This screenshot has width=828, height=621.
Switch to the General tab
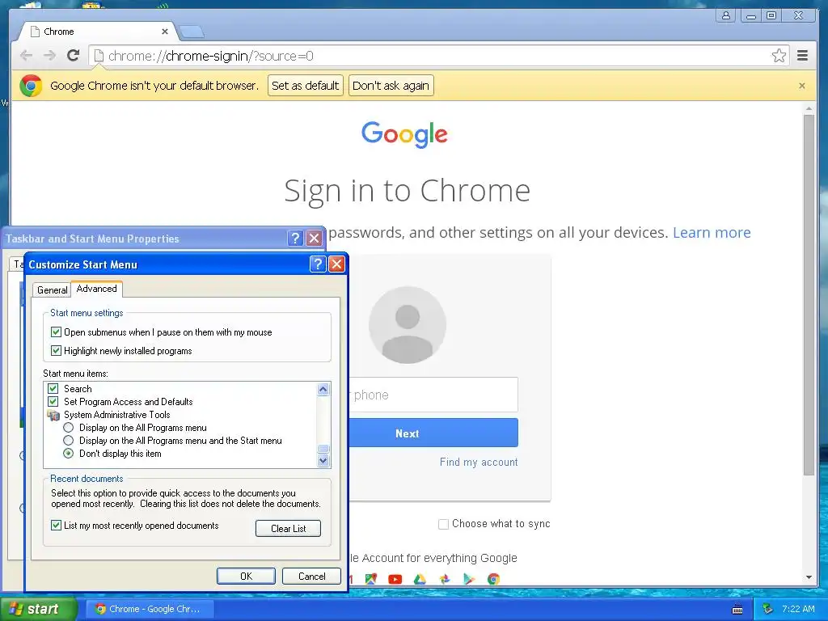[x=53, y=290]
